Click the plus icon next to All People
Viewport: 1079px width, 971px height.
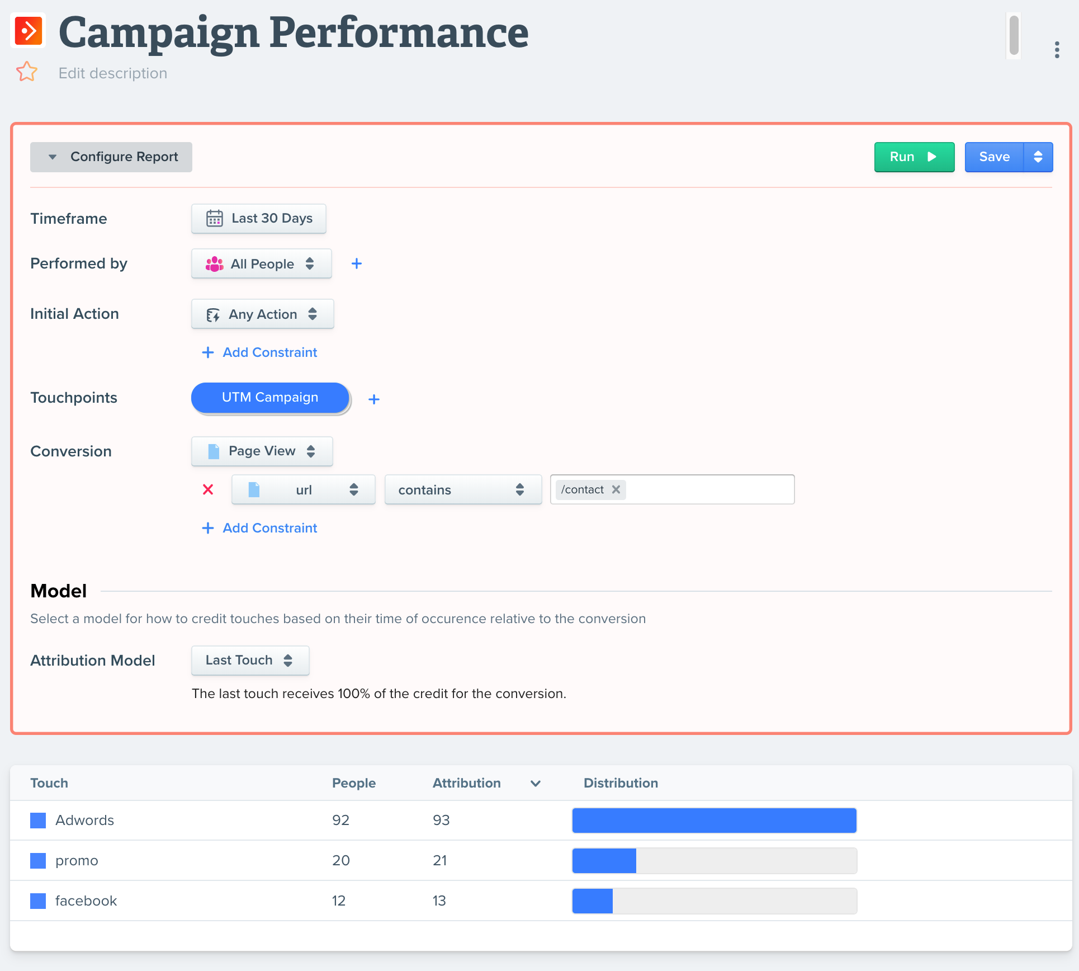pyautogui.click(x=357, y=263)
